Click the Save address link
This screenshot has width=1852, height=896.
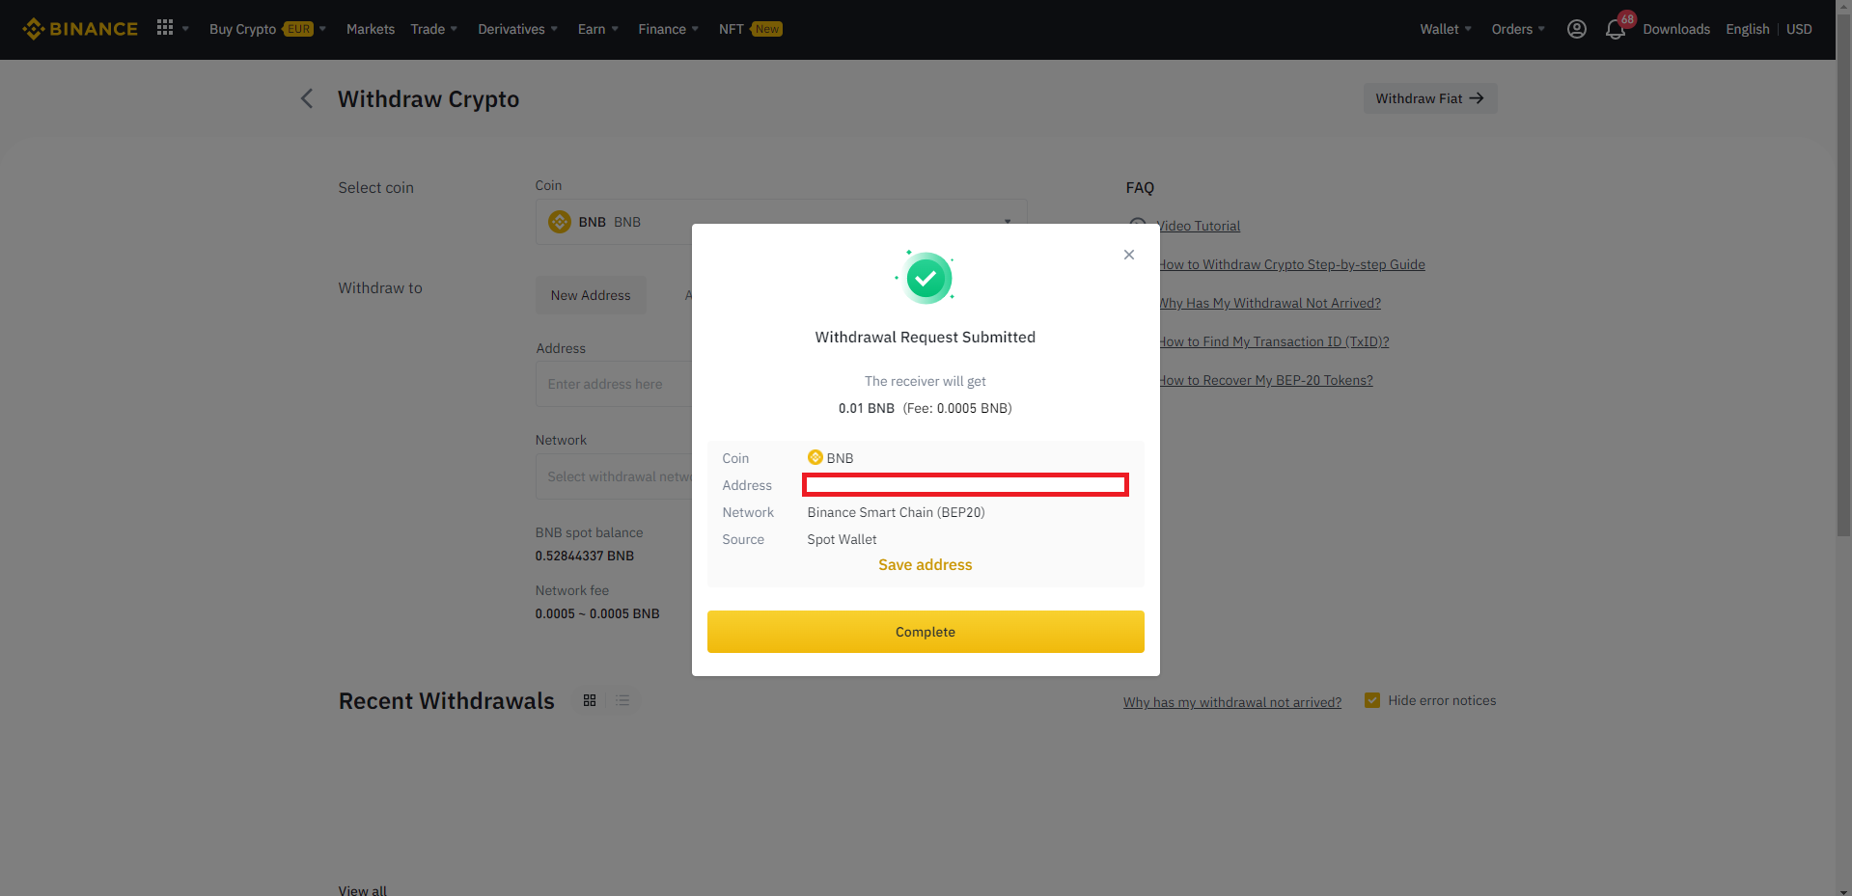tap(926, 565)
